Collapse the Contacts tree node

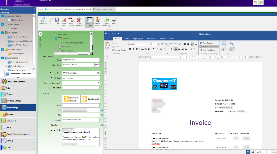click(55, 38)
